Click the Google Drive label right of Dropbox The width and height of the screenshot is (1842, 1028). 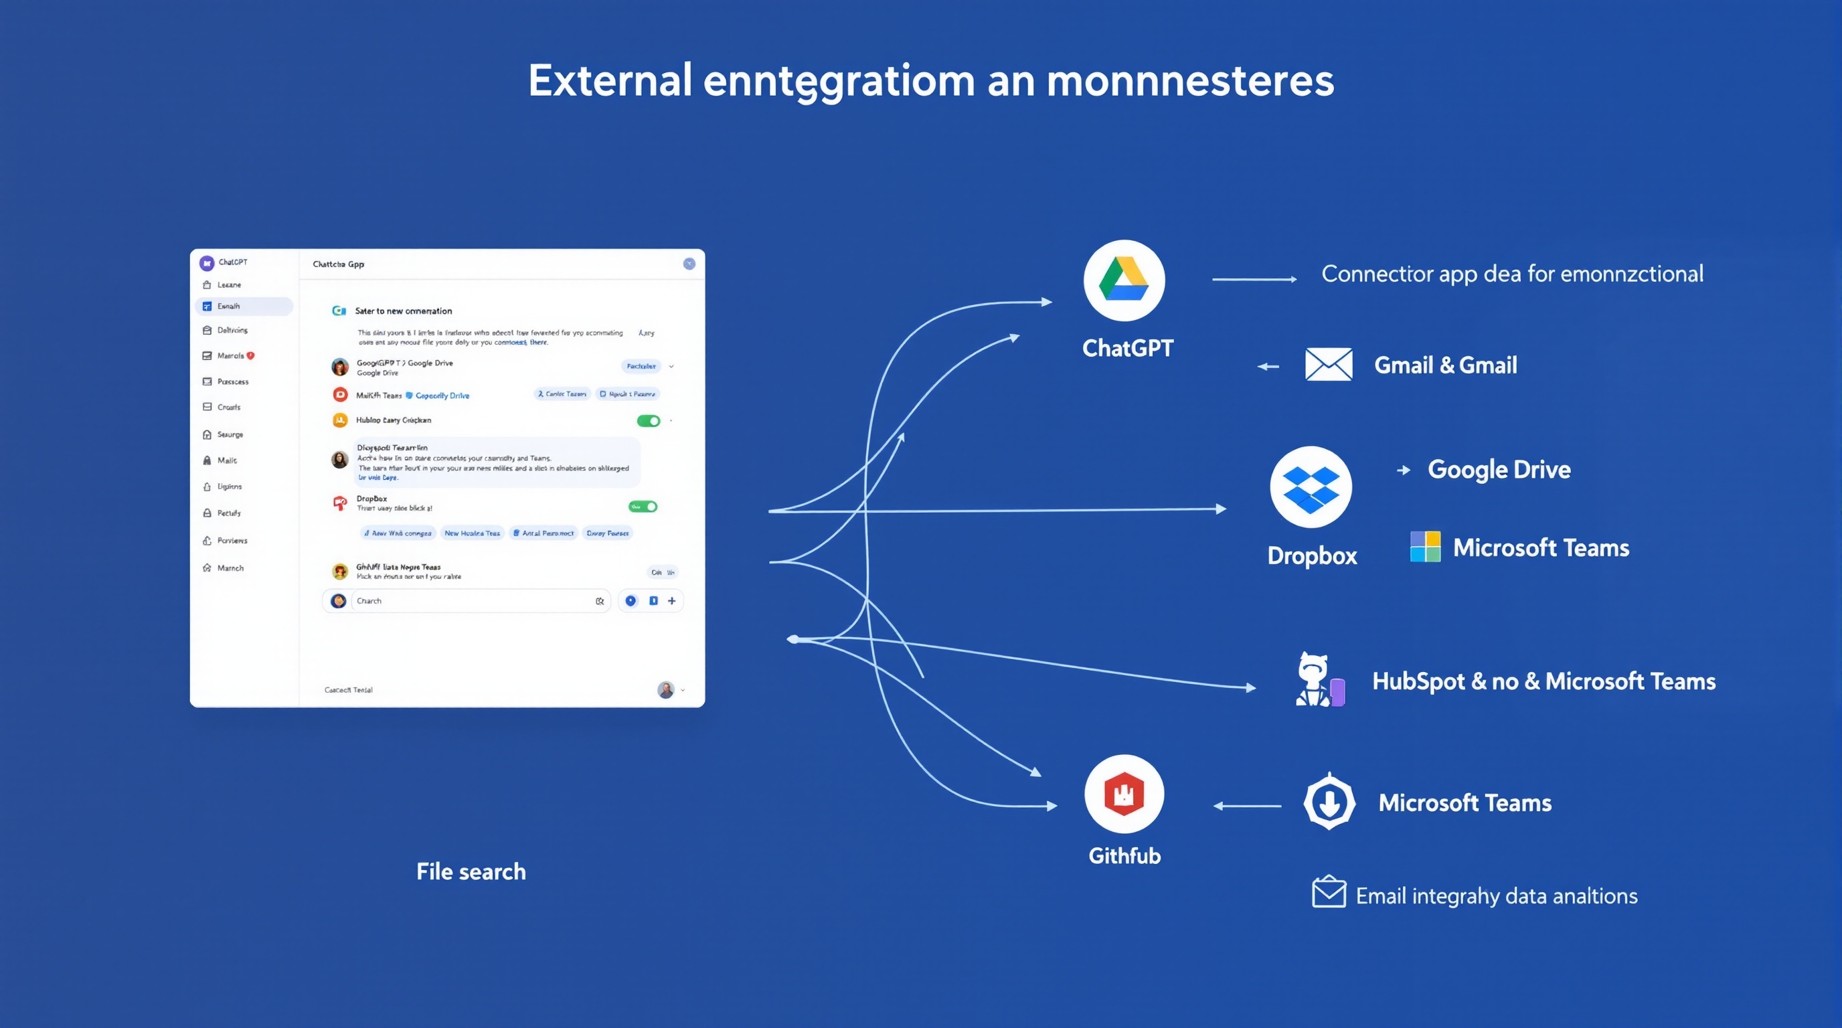tap(1499, 470)
